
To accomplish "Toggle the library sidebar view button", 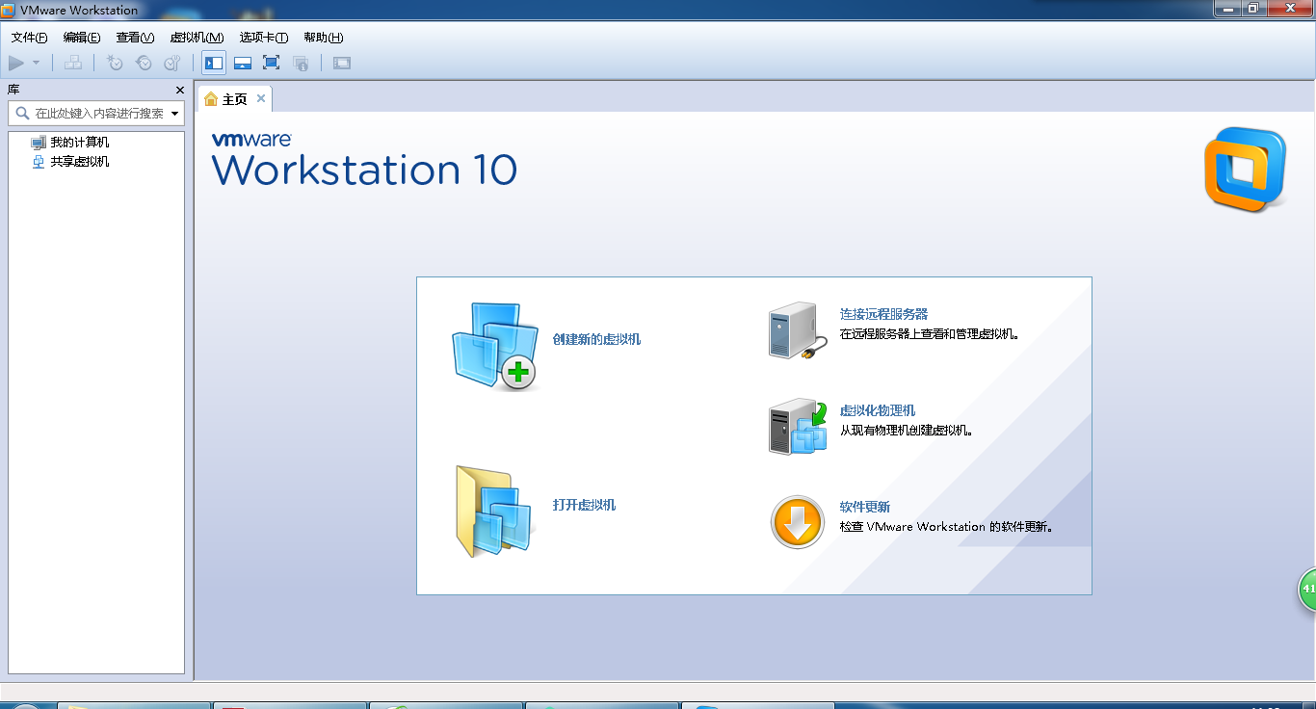I will [x=214, y=64].
